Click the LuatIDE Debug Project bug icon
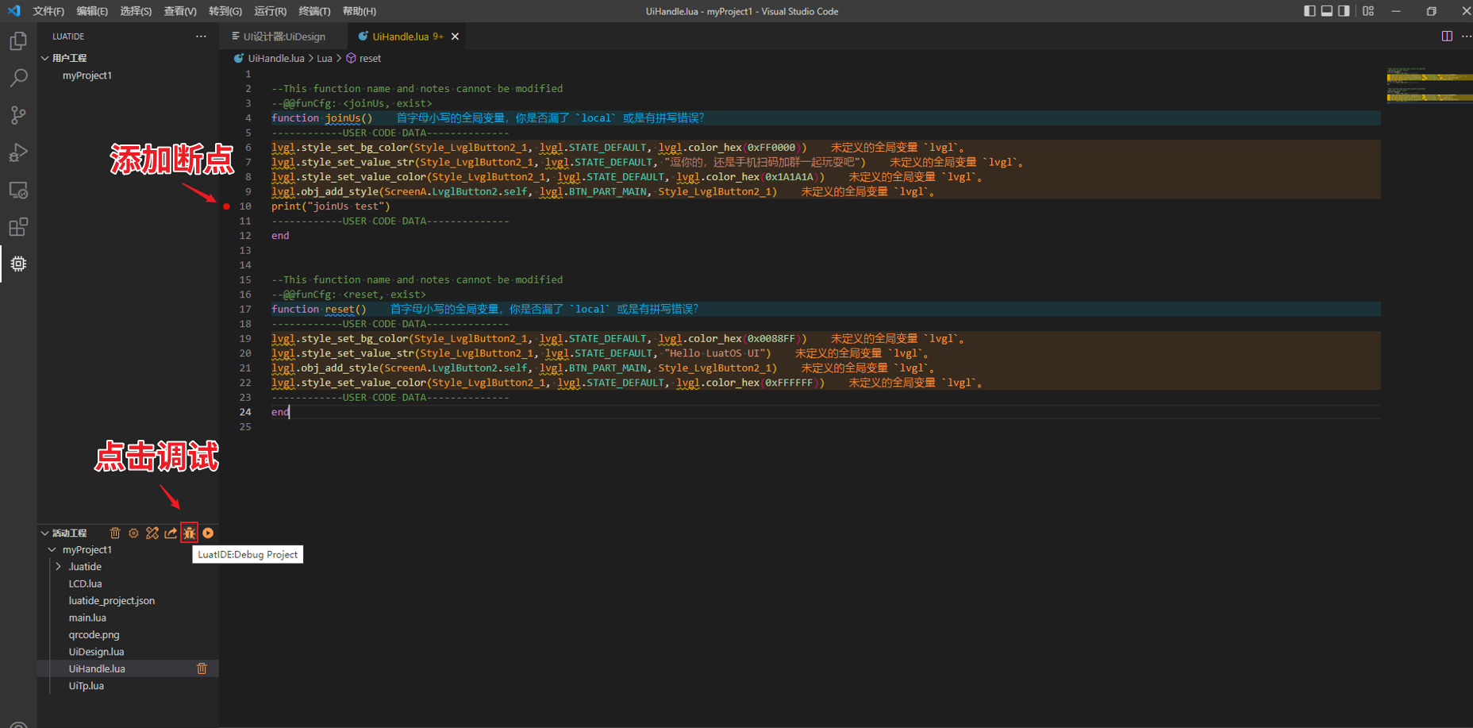 point(190,533)
